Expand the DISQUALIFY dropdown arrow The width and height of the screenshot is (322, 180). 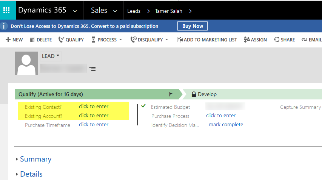(x=166, y=40)
